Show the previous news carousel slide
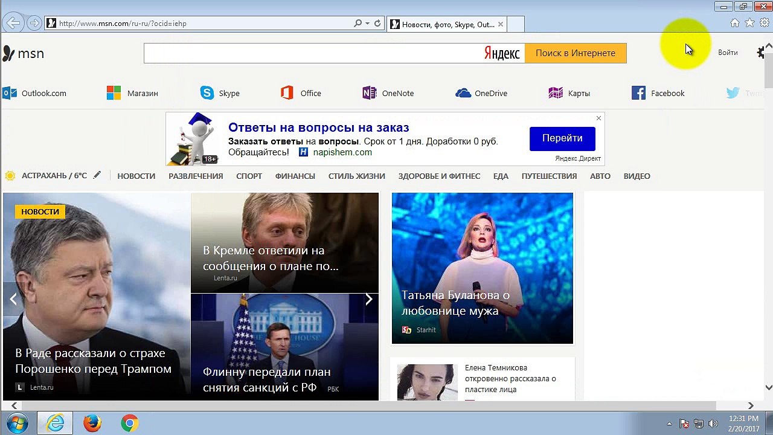 [x=13, y=299]
